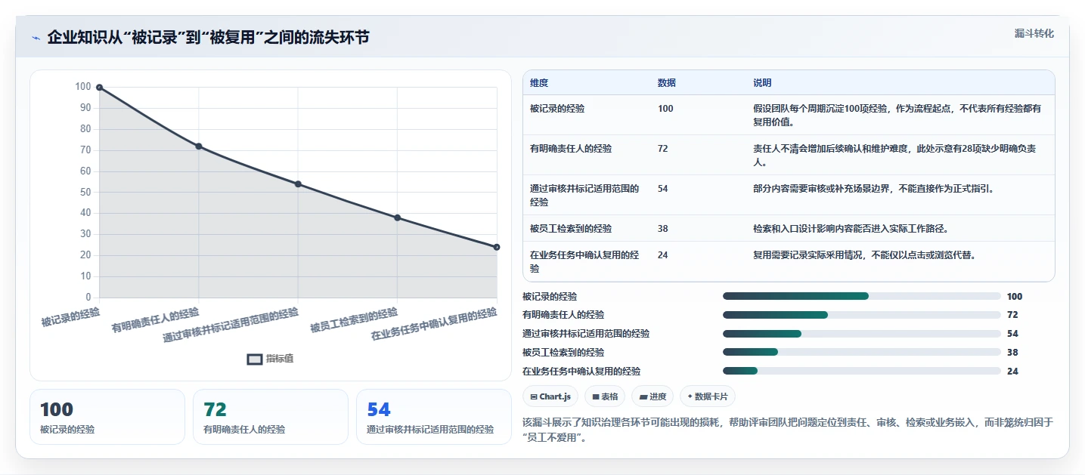
Task: Click progress bar for 被员工检索到的经验
Action: (862, 352)
